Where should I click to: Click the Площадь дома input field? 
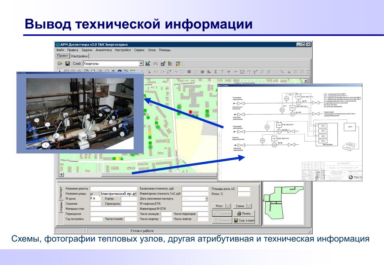coord(244,189)
